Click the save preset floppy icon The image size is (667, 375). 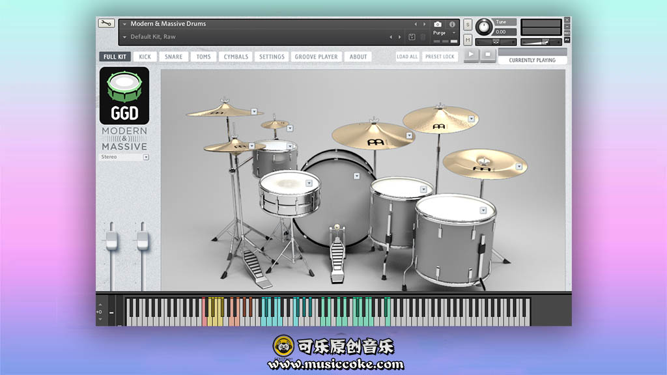click(412, 37)
